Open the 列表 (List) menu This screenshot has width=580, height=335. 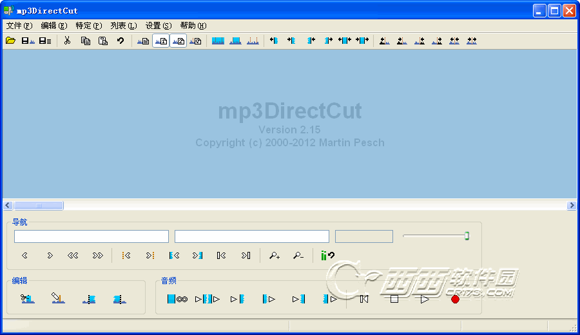click(123, 26)
